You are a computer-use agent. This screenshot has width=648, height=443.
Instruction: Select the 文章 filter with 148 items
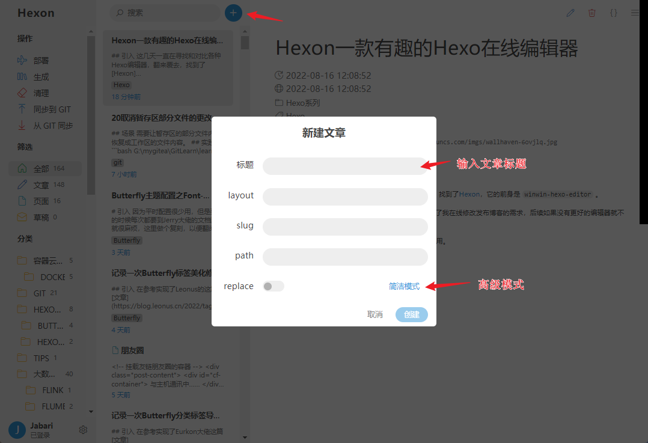click(45, 185)
